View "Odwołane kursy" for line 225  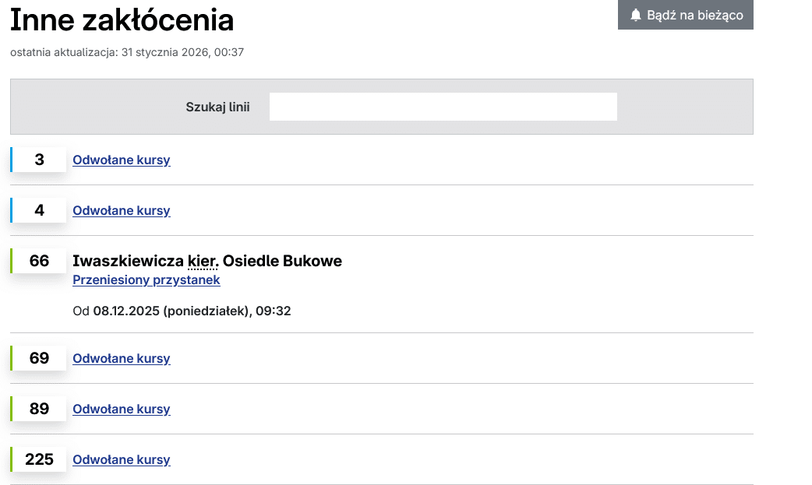pos(122,460)
